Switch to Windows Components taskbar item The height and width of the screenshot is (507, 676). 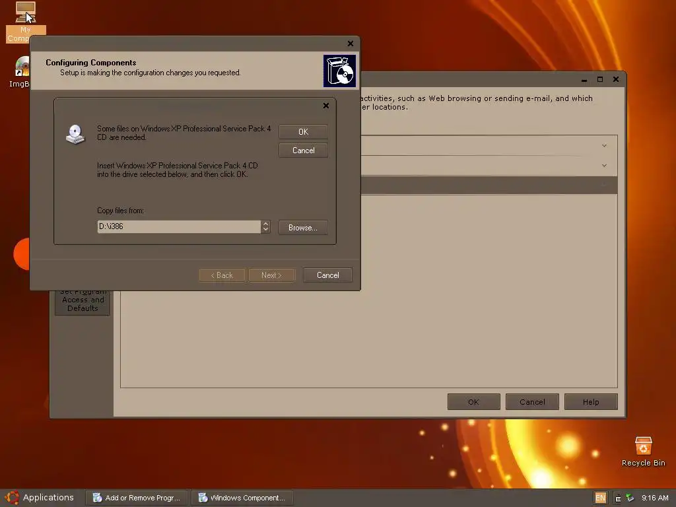click(x=242, y=498)
